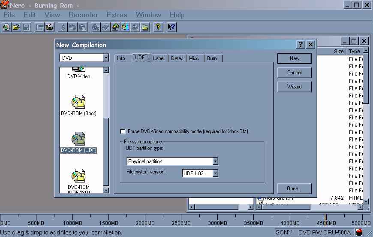Click the 7,842 size value in file list
The height and width of the screenshot is (237, 373).
point(337,198)
